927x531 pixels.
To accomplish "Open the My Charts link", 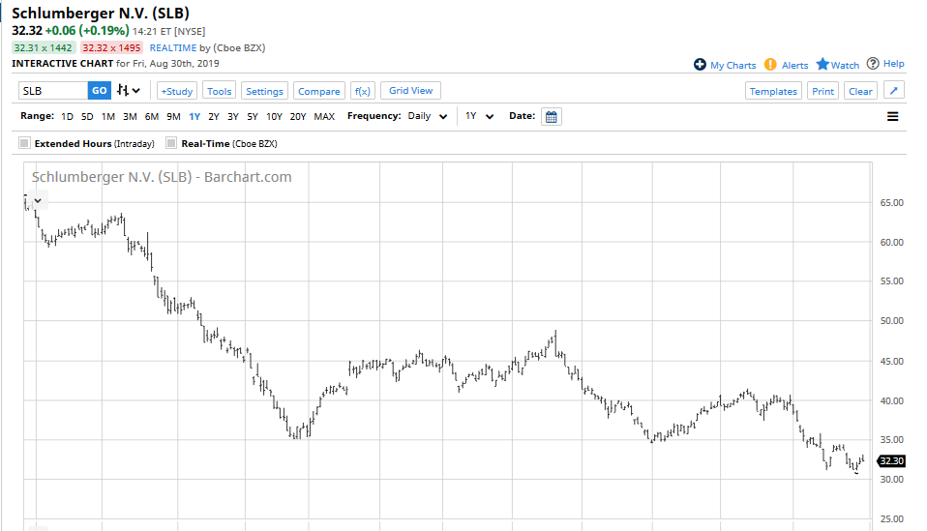I will pyautogui.click(x=733, y=65).
